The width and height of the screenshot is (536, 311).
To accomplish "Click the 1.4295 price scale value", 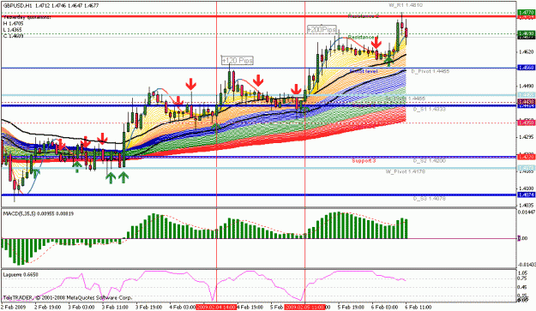I will [x=526, y=137].
